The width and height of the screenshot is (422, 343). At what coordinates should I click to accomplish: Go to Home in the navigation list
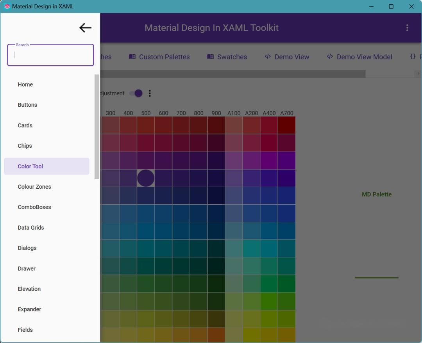pos(46,84)
